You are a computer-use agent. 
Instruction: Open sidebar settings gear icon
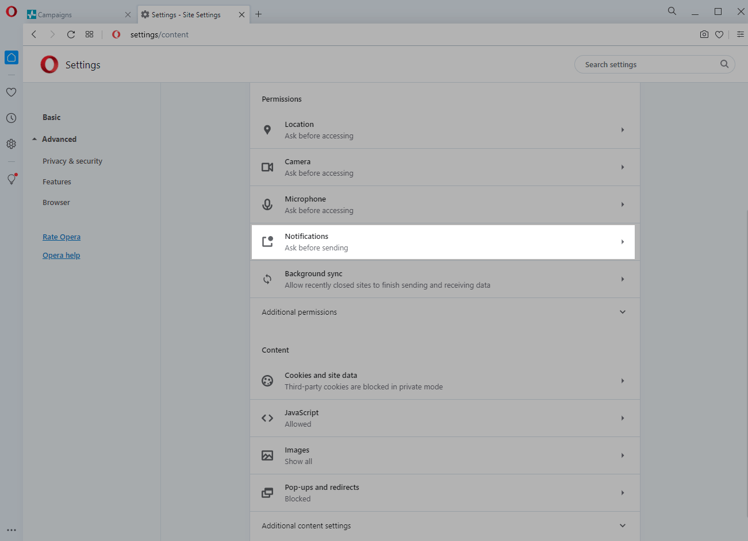[11, 144]
